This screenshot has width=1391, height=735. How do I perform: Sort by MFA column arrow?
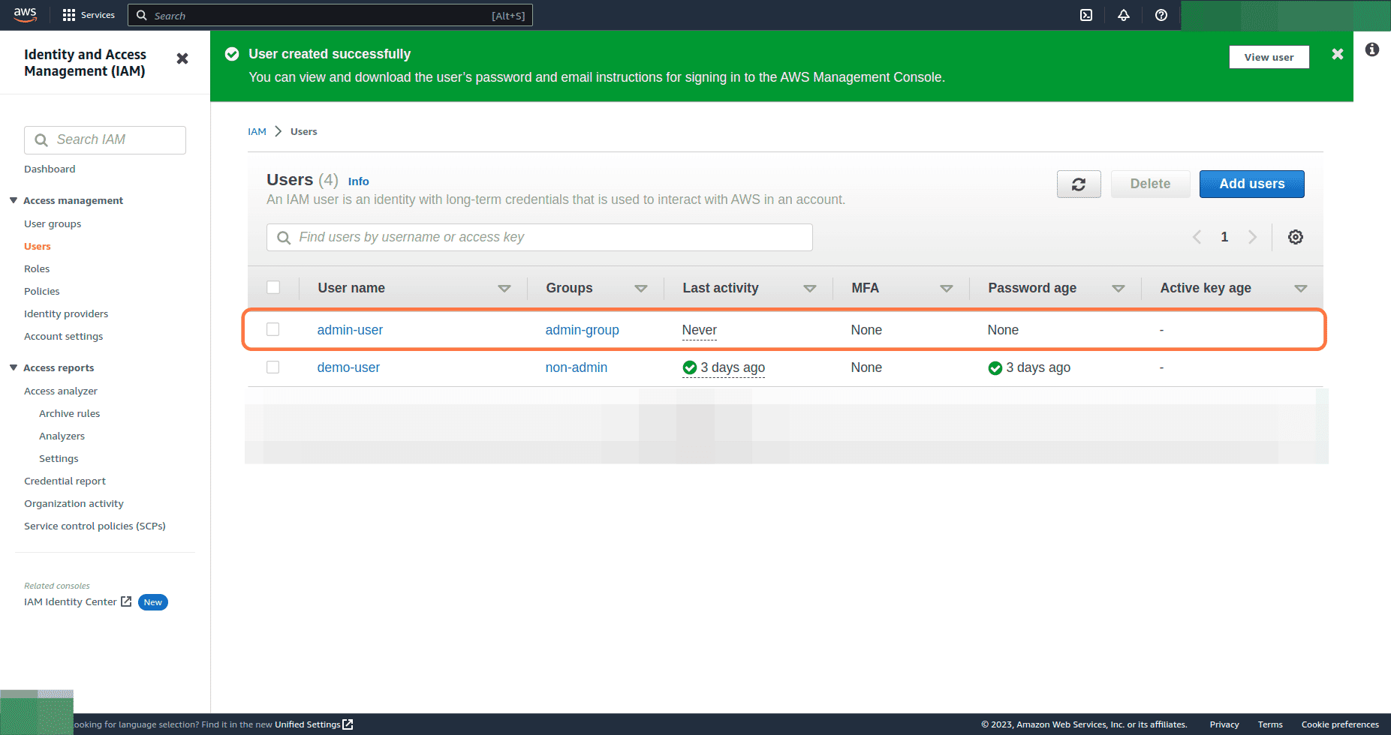click(x=947, y=289)
